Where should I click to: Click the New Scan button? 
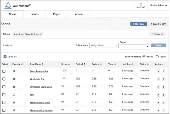point(139,24)
